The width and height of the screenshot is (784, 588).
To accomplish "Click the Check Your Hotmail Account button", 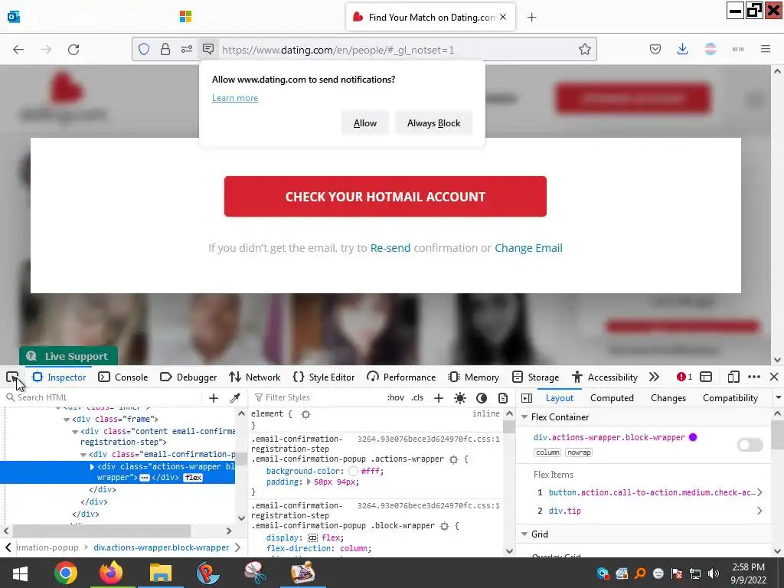I will 385,196.
